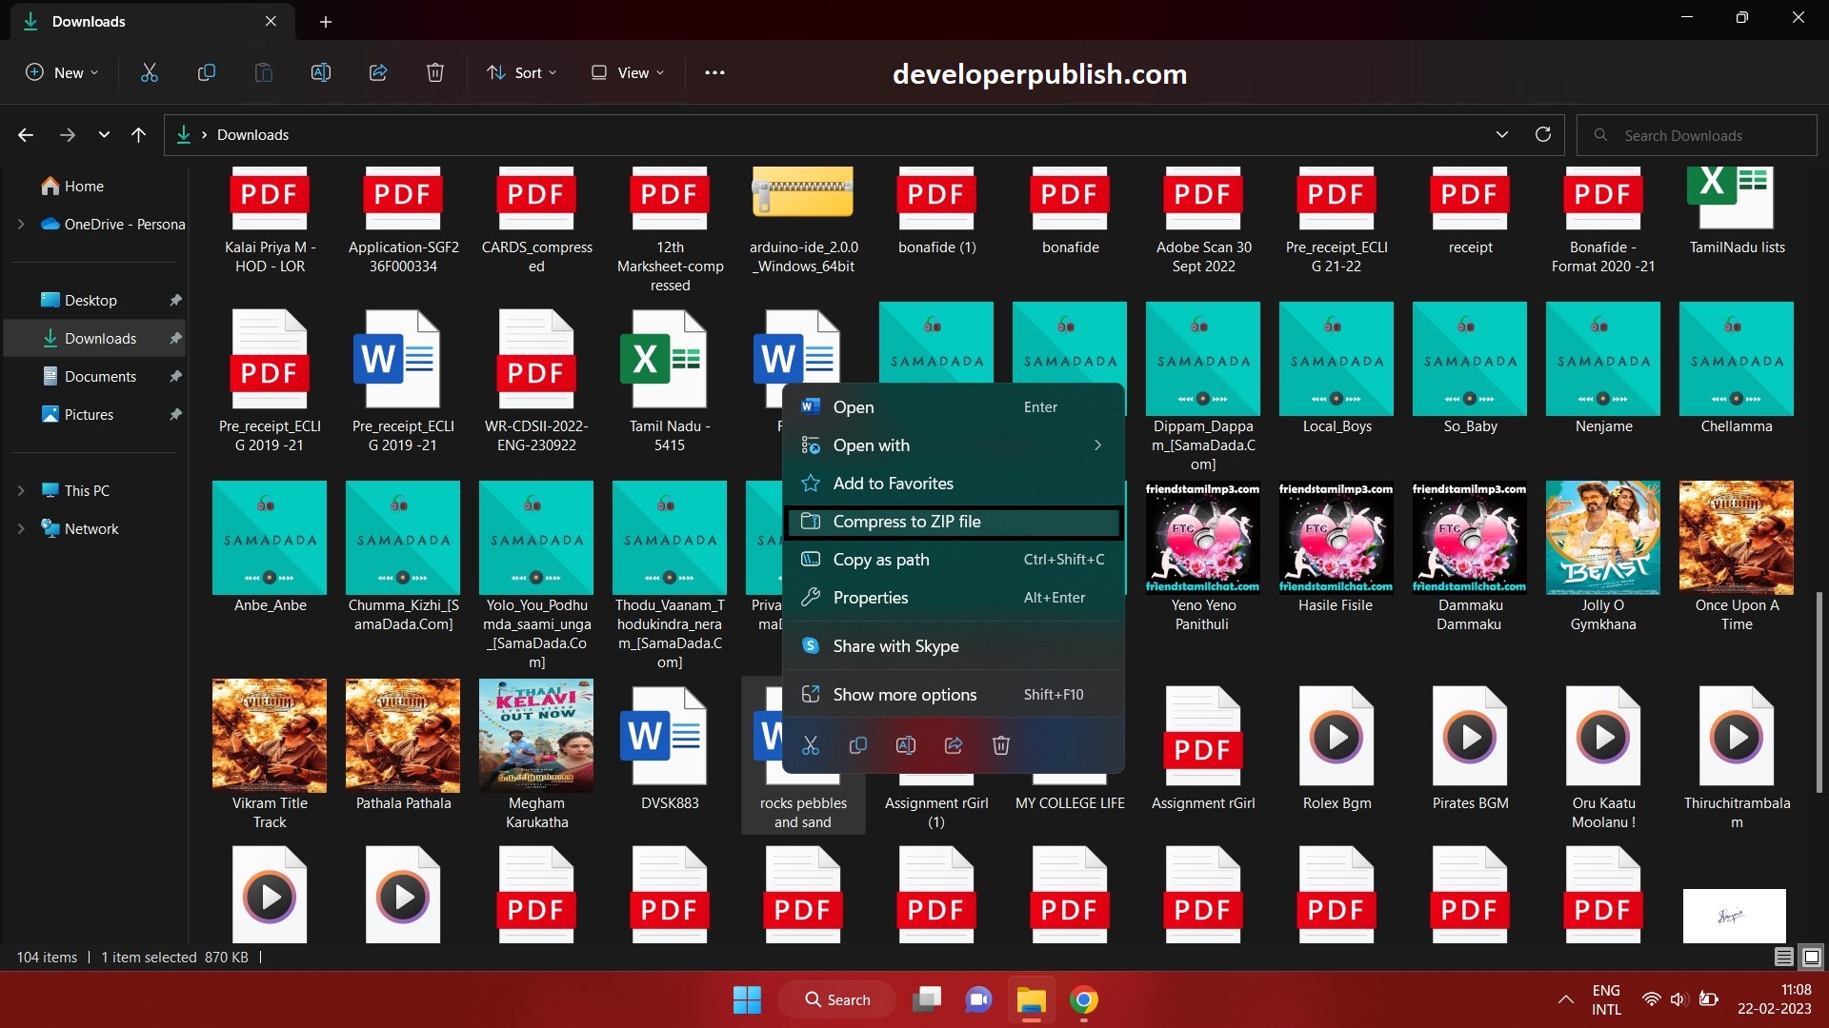
Task: Select the Cut icon in the toolbar
Action: click(149, 72)
